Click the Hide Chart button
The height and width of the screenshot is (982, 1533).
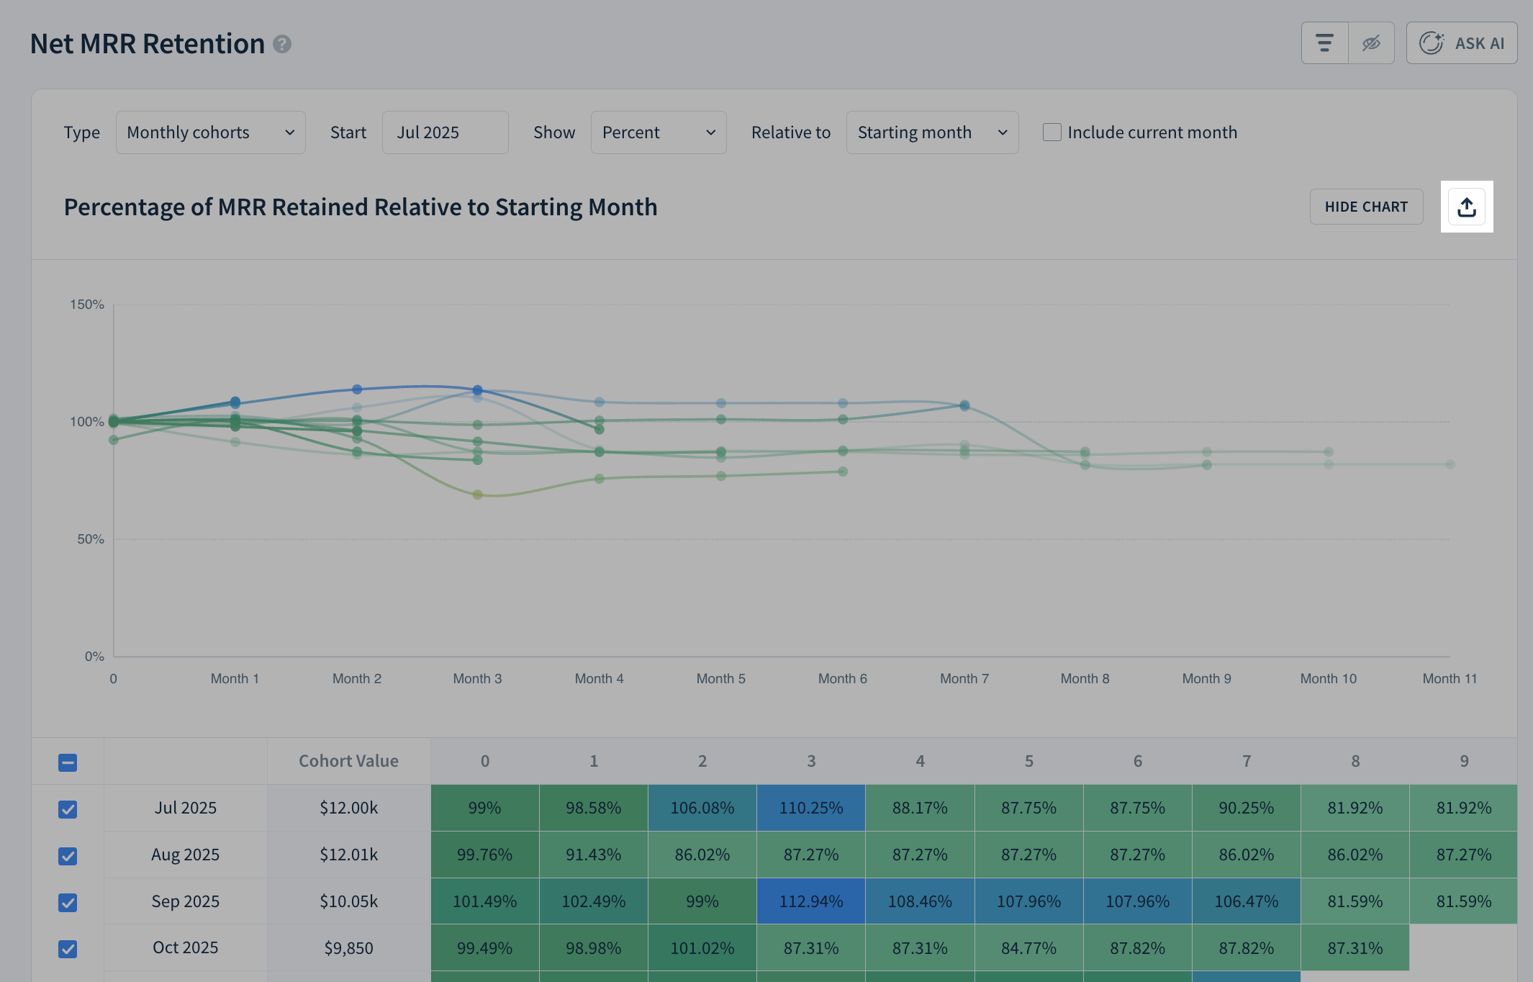click(x=1366, y=207)
